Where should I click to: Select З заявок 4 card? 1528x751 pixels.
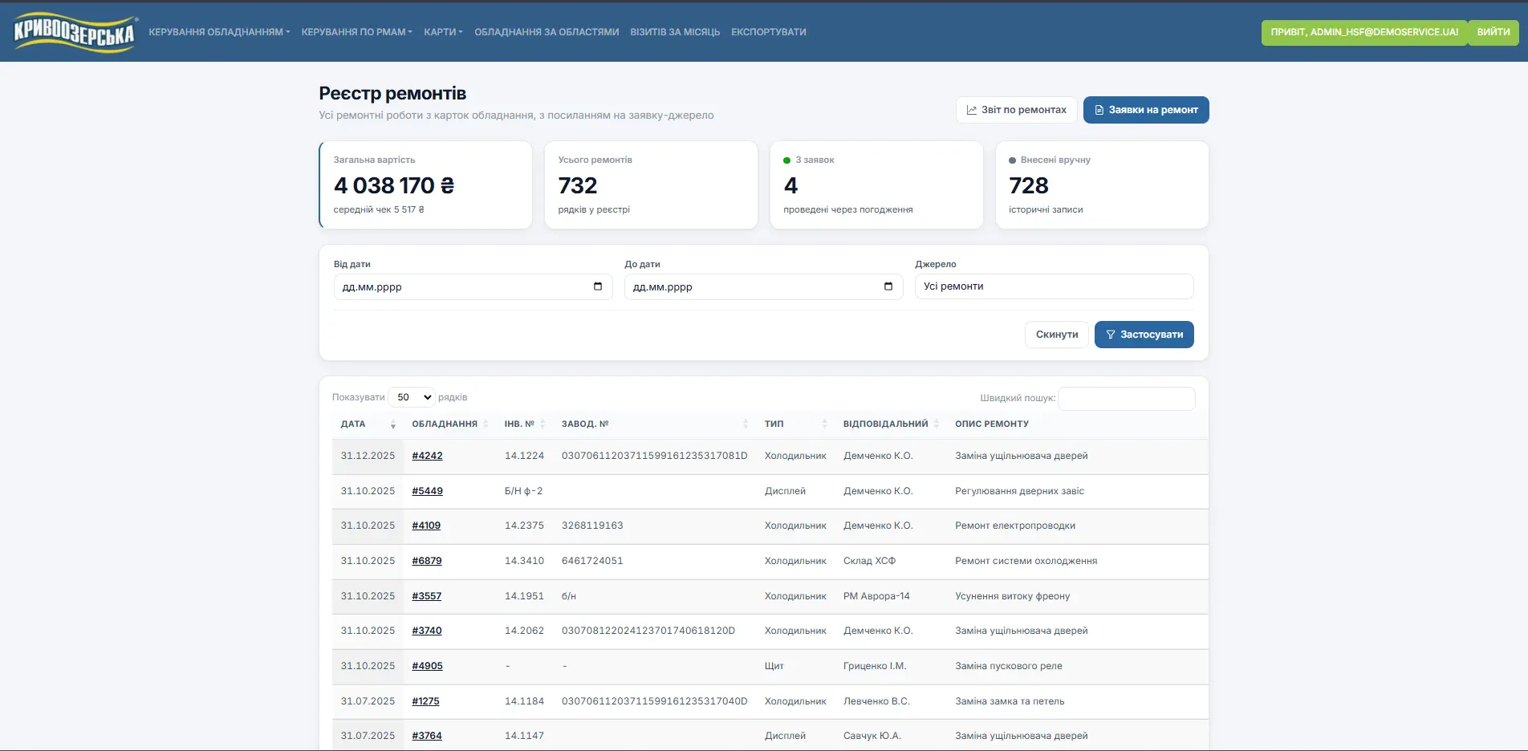(876, 185)
